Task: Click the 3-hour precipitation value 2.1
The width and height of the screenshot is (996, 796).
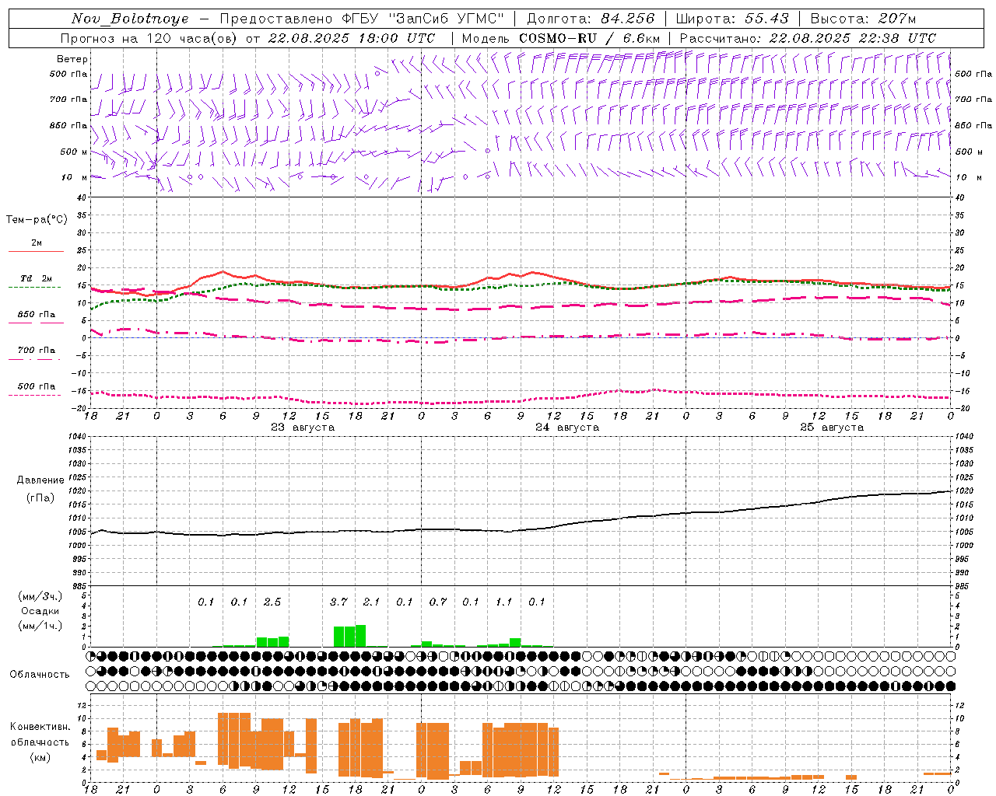Action: click(x=372, y=602)
